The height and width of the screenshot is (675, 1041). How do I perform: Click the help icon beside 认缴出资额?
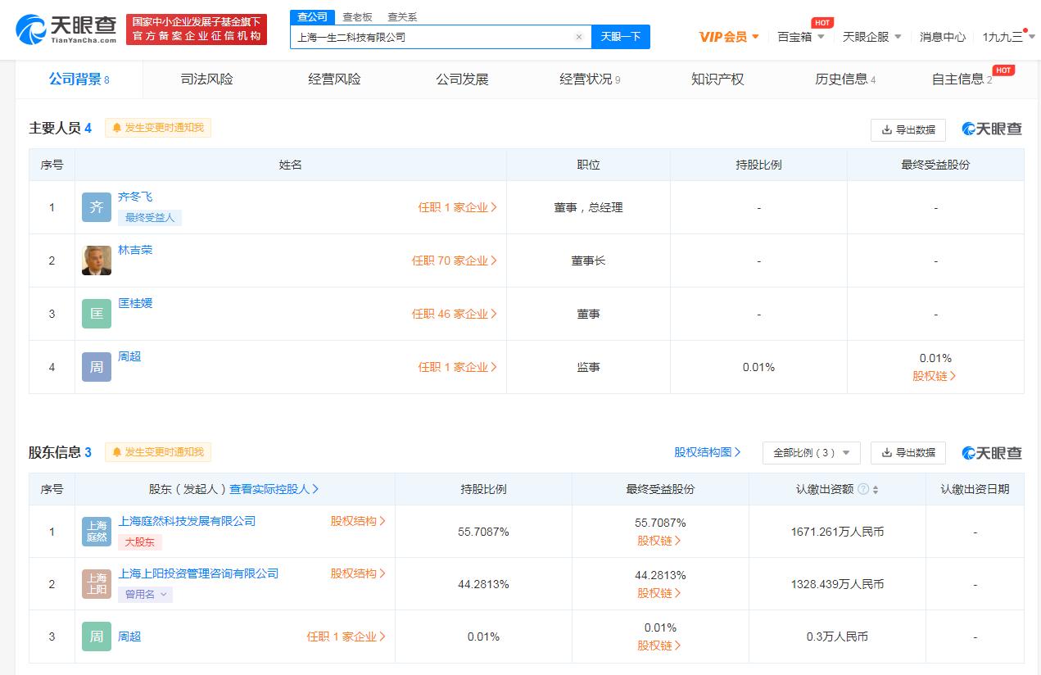863,489
